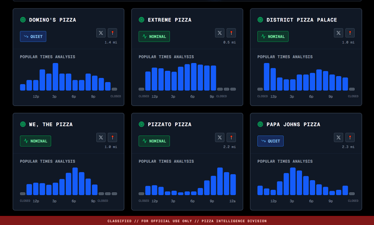Click the tallest bar in We, The Pizza chart
The image size is (374, 225).
[75, 181]
